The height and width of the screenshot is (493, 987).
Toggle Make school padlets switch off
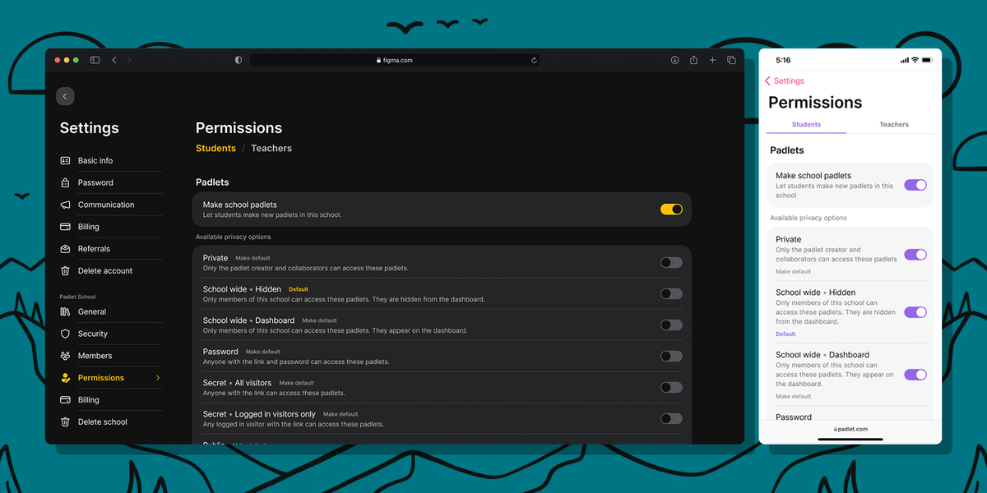[671, 210]
